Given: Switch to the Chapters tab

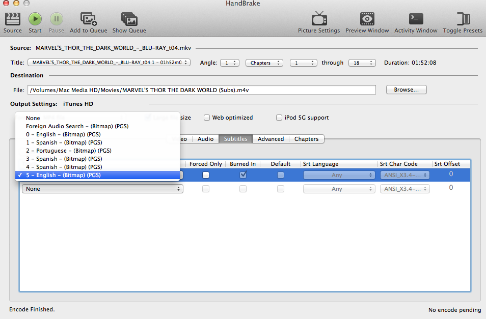Looking at the screenshot, I should coord(307,139).
